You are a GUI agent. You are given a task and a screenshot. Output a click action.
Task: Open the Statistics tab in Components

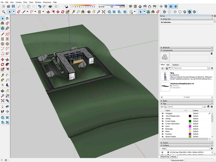tap(175, 65)
